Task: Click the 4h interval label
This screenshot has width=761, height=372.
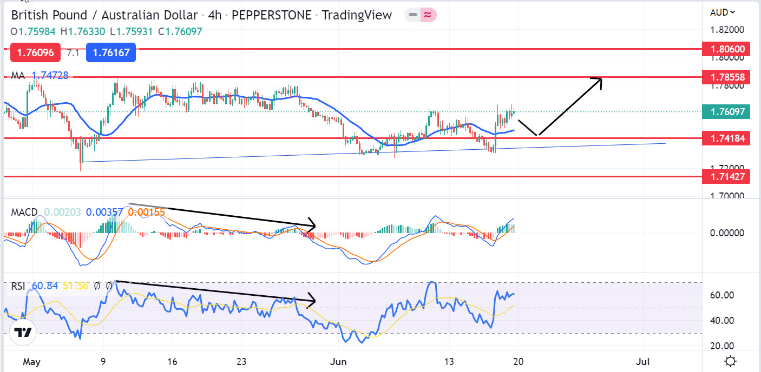Action: pyautogui.click(x=215, y=15)
